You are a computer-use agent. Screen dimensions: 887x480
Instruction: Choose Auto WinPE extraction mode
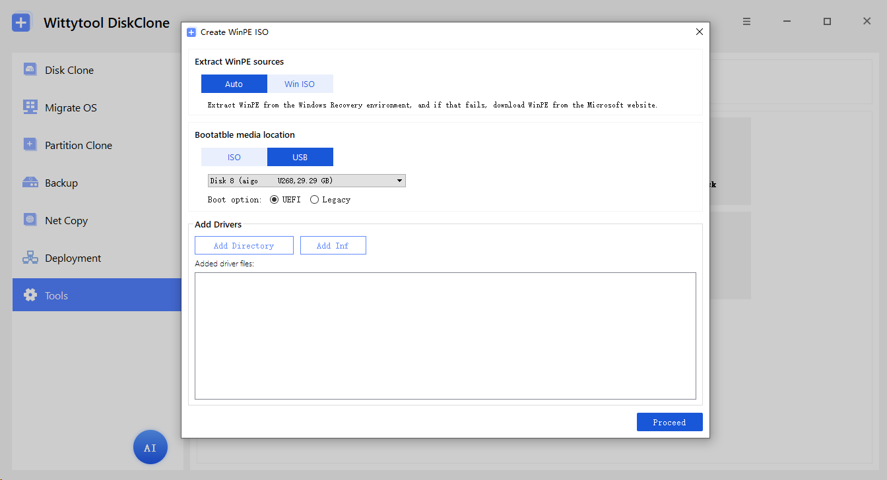(x=234, y=84)
